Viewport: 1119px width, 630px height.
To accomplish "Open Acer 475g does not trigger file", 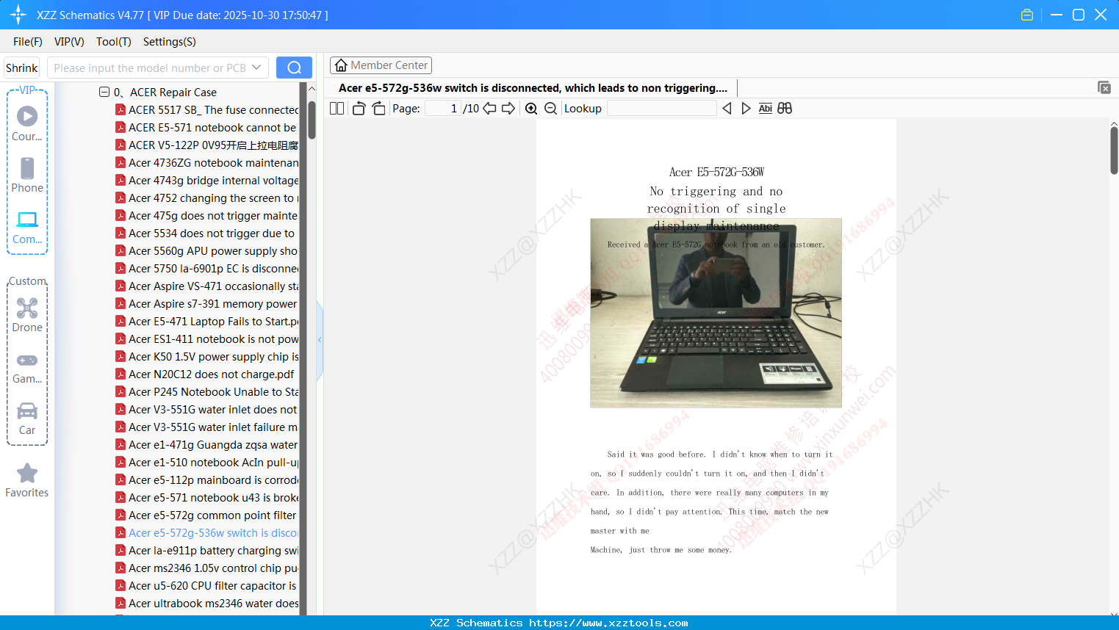I will [206, 216].
